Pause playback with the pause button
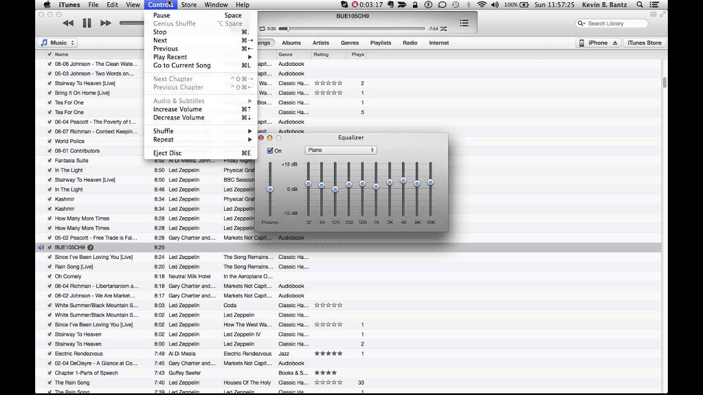Viewport: 703px width, 395px height. [x=87, y=23]
